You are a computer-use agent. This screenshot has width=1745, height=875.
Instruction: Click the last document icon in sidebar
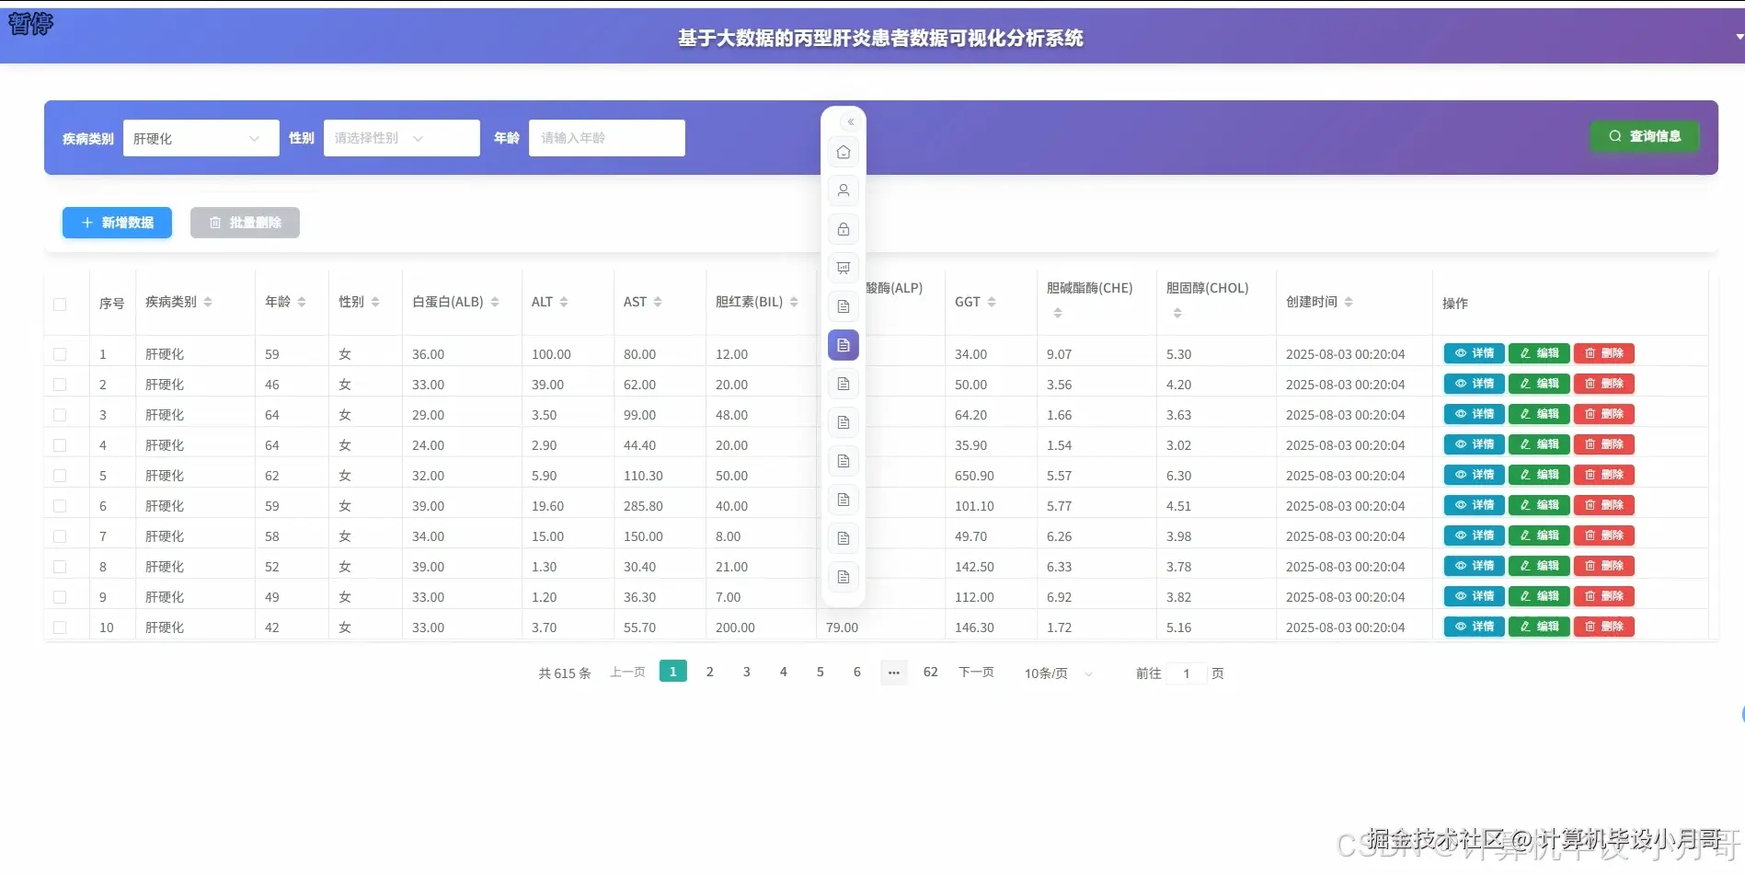(843, 577)
